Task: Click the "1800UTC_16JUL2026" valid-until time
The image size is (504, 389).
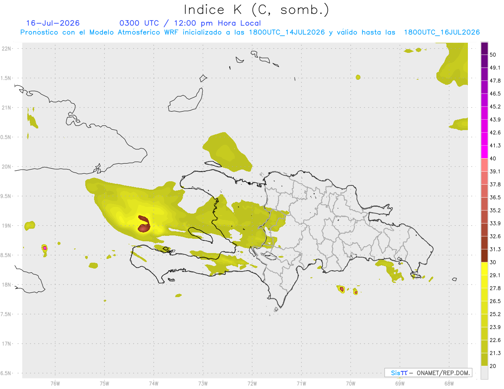Action: (x=442, y=32)
